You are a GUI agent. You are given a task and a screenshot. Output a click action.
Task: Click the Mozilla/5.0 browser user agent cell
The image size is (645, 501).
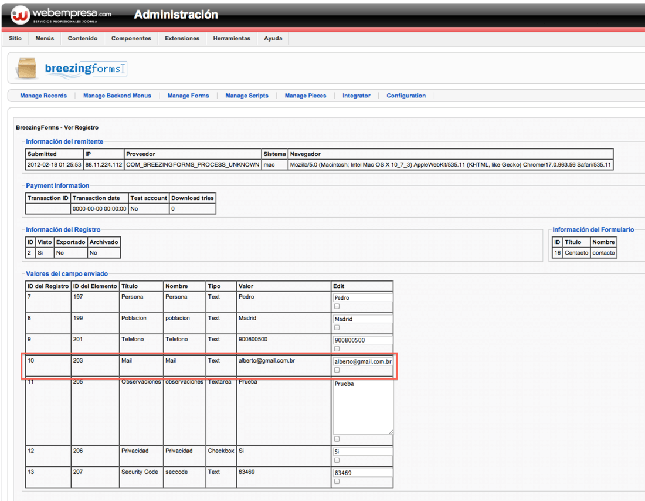point(450,165)
